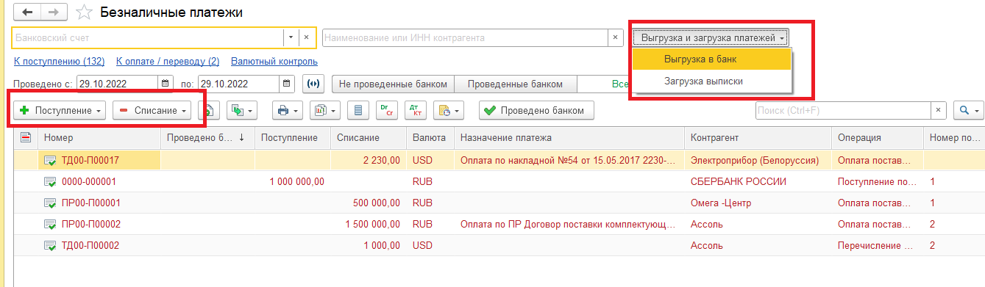Filter by Не проведенные банком
This screenshot has height=287, width=985.
[x=394, y=84]
